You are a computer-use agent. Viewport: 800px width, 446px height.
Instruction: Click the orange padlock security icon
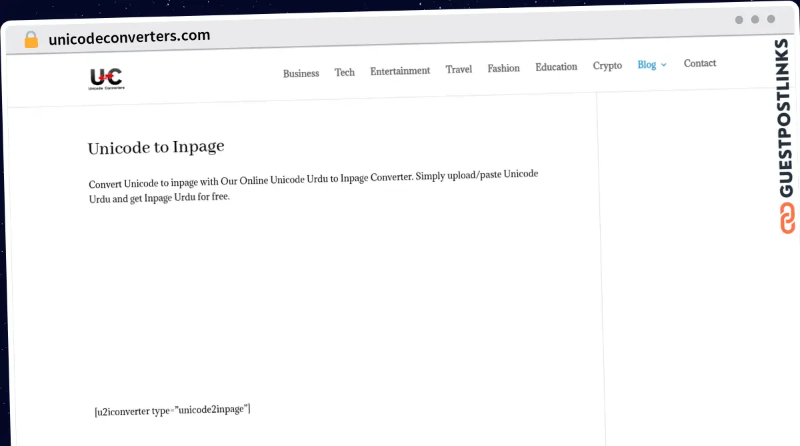31,39
